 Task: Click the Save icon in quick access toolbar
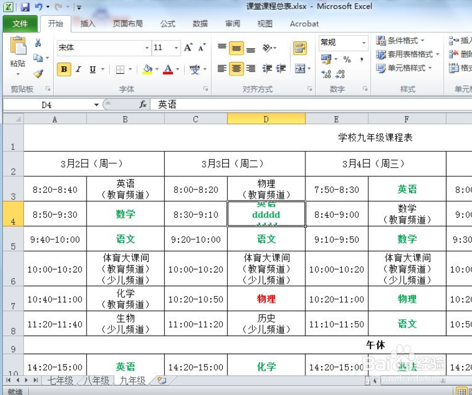[x=25, y=7]
